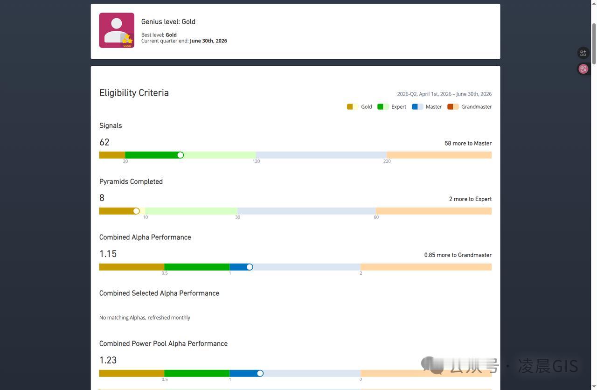Click the gold star badge on avatar
Screen dimensions: 597x390
[x=127, y=40]
